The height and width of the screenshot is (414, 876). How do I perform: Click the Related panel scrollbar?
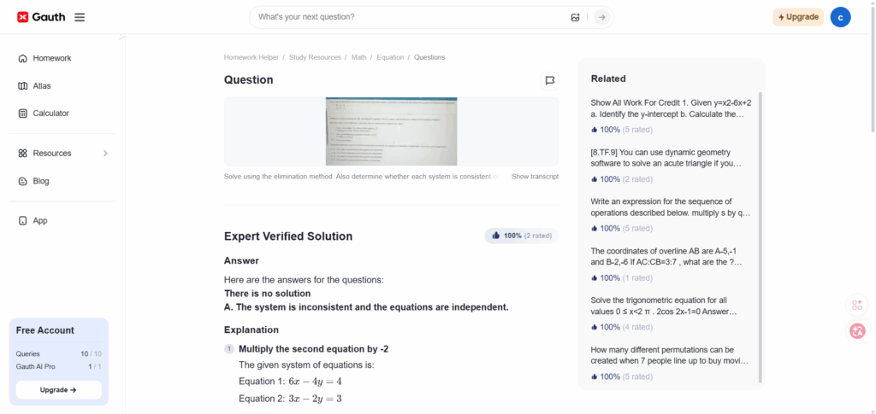(x=760, y=236)
